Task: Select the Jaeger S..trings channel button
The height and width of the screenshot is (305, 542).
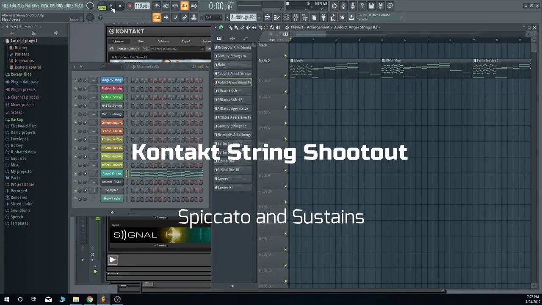Action: tap(112, 80)
